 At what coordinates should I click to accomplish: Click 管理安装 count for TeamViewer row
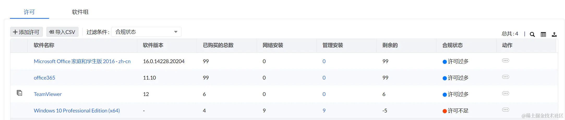tap(324, 94)
